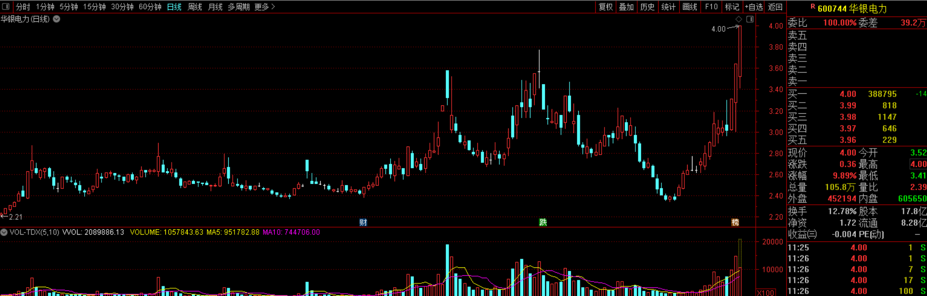Click the 财 finance marker on chart axis

(x=363, y=222)
